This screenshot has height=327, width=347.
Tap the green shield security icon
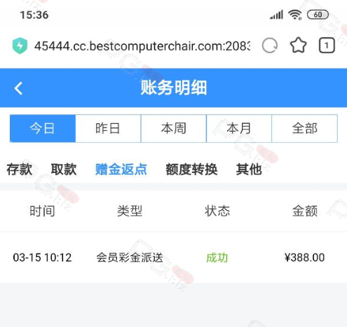point(20,46)
